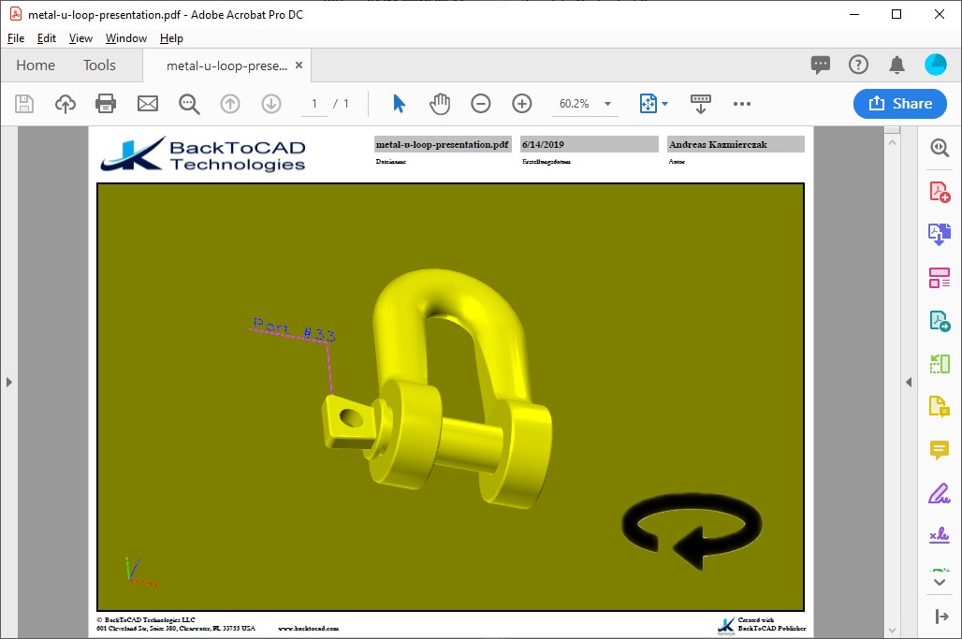The width and height of the screenshot is (962, 639).
Task: Open the search zoom tool in right pane
Action: coord(940,148)
